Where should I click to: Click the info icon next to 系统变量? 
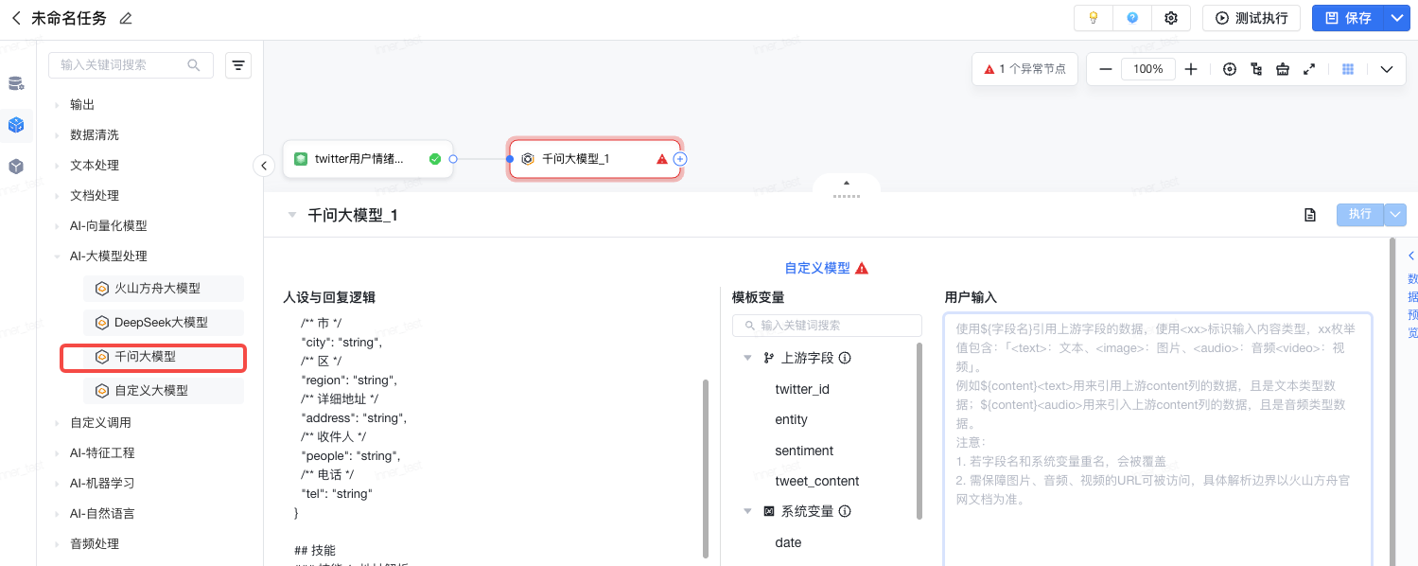(x=846, y=511)
